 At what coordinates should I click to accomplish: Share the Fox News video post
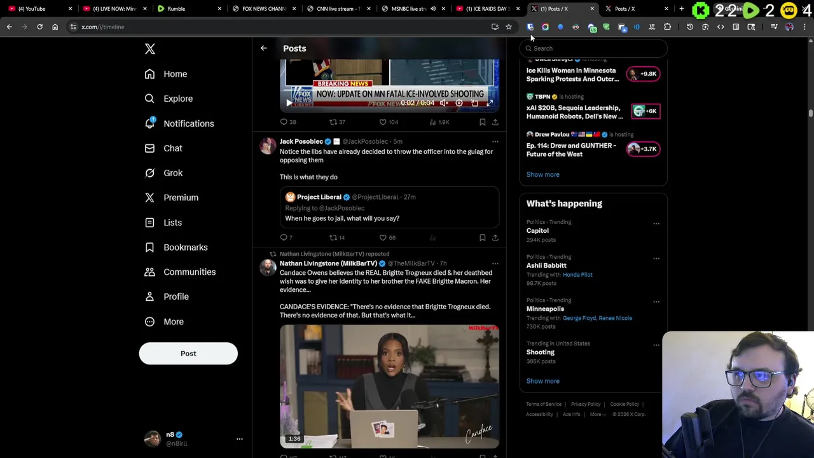click(x=495, y=122)
